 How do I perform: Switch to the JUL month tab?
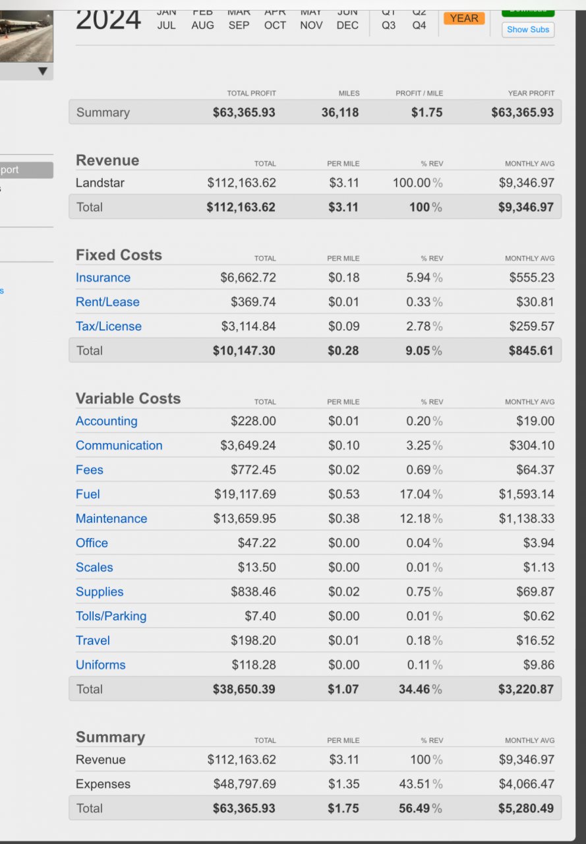coord(166,26)
